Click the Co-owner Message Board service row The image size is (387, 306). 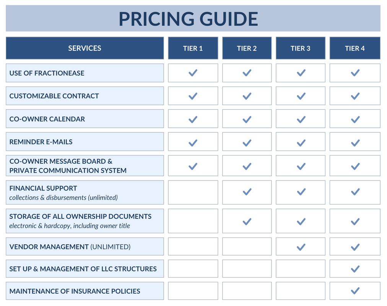point(85,166)
